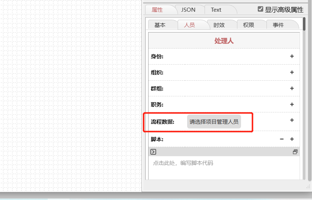Add an entry to the 职务 row

(x=292, y=104)
